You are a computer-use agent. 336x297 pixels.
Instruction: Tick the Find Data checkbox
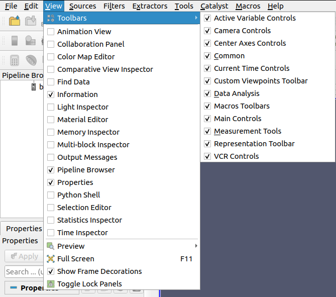(x=51, y=82)
